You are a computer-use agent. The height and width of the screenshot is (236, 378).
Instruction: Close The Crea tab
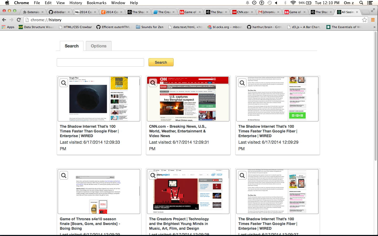(174, 12)
